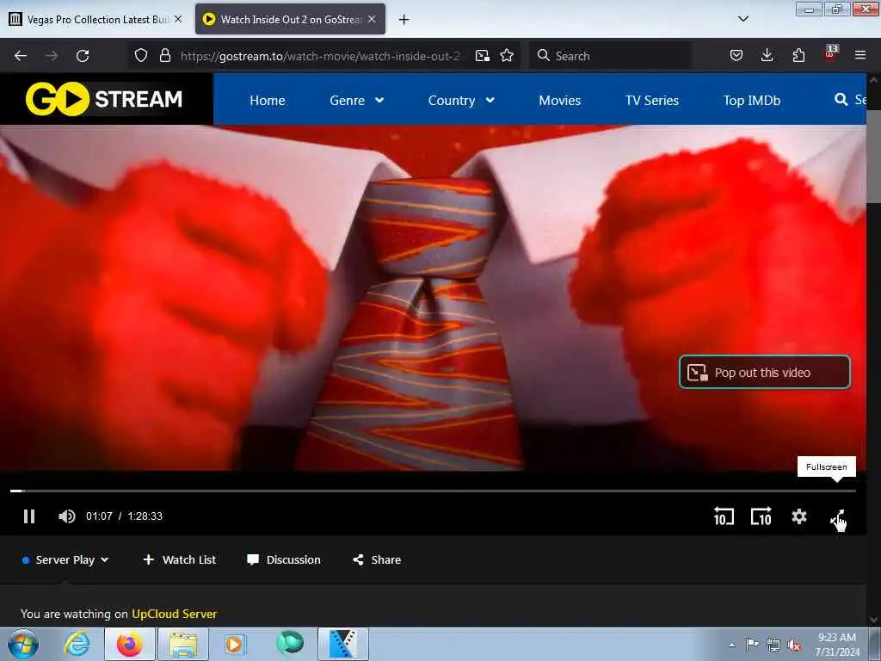Go back in browser history
The width and height of the screenshot is (881, 661).
[21, 56]
